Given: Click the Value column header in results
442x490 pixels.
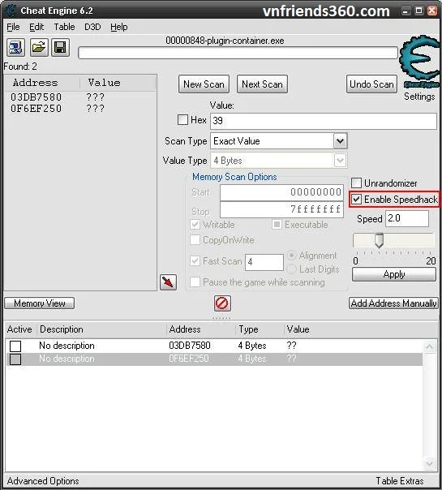Looking at the screenshot, I should (118, 83).
